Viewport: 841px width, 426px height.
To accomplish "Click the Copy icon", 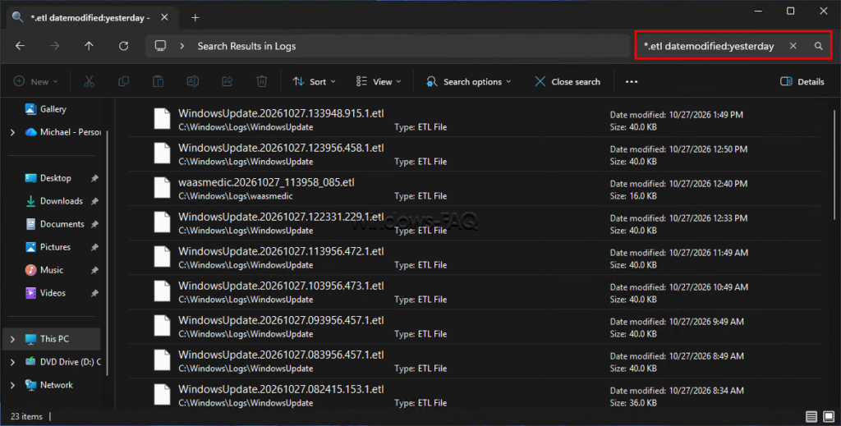I will (123, 81).
